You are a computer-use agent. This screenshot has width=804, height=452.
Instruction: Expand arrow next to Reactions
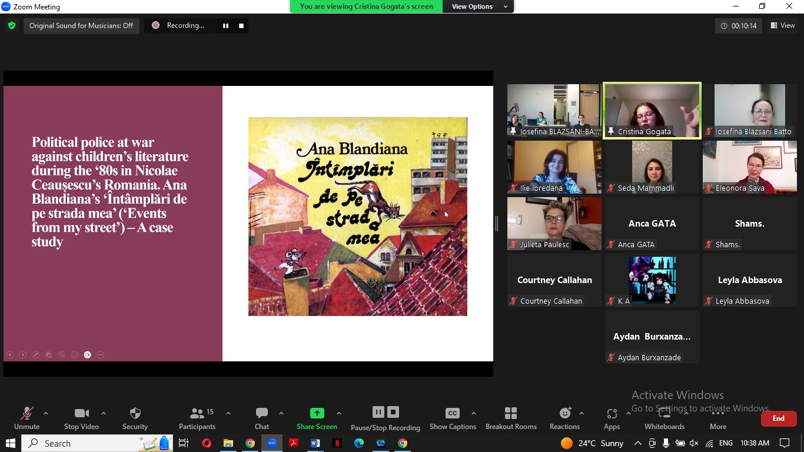tap(582, 413)
